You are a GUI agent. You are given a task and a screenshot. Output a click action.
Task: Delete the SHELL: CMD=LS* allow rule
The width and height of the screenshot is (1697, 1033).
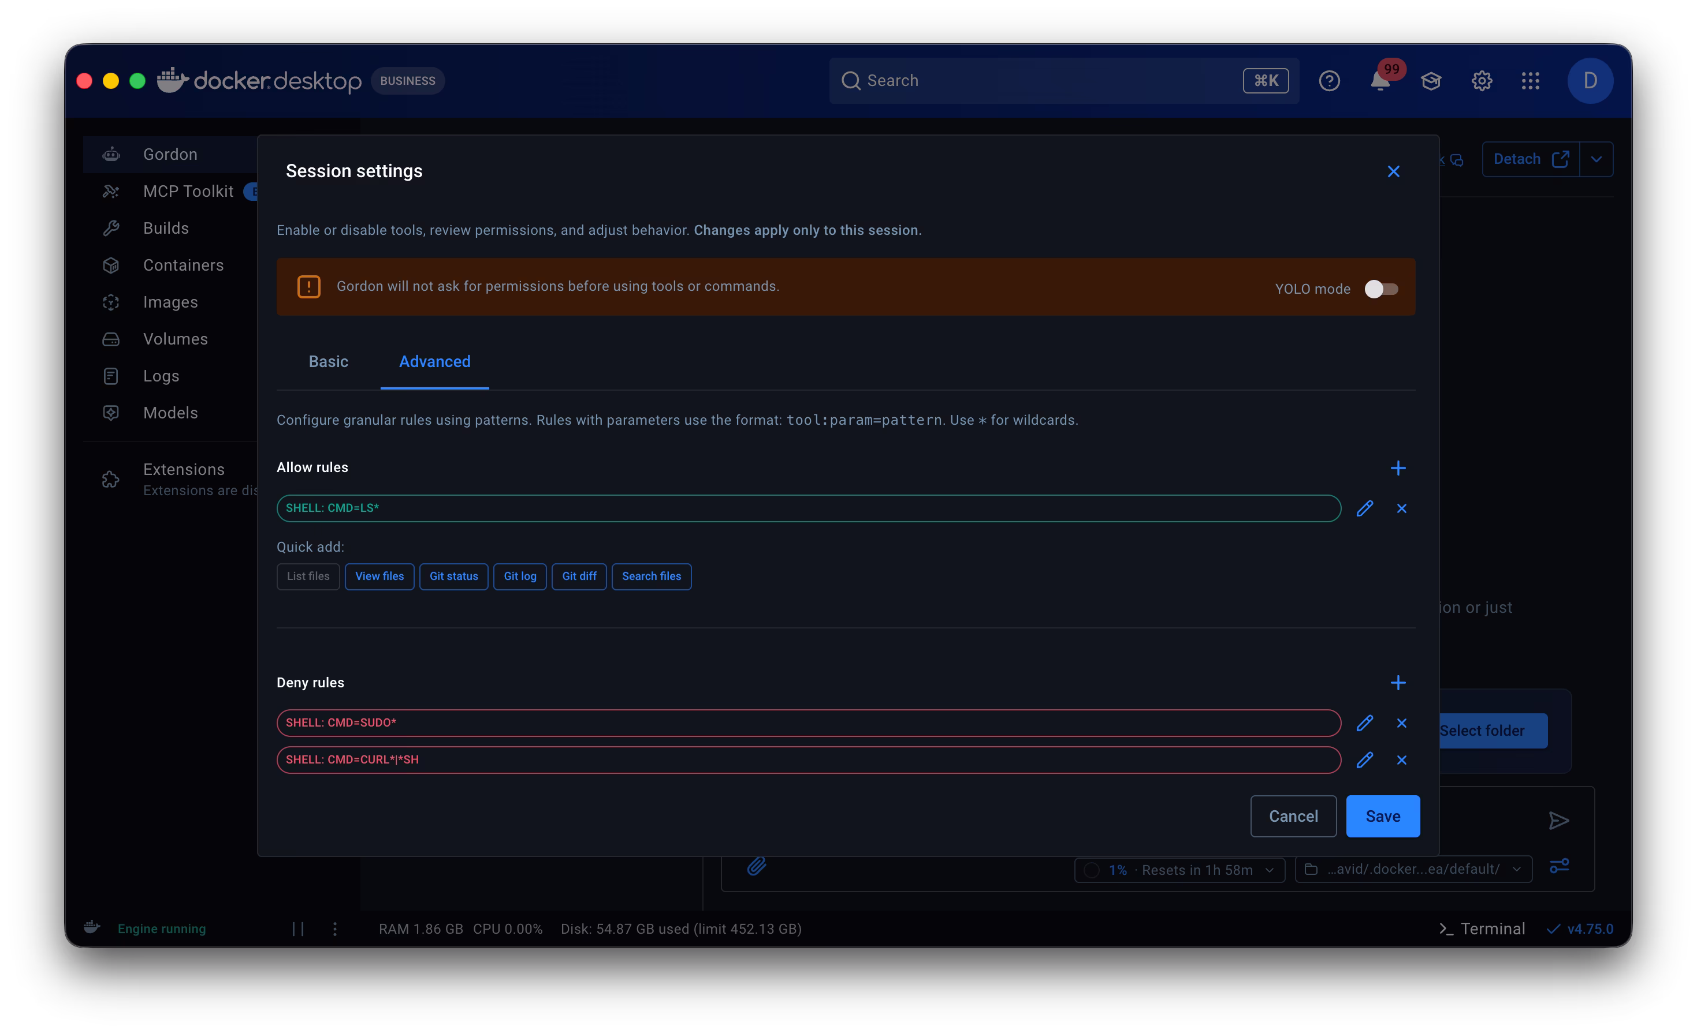point(1401,508)
